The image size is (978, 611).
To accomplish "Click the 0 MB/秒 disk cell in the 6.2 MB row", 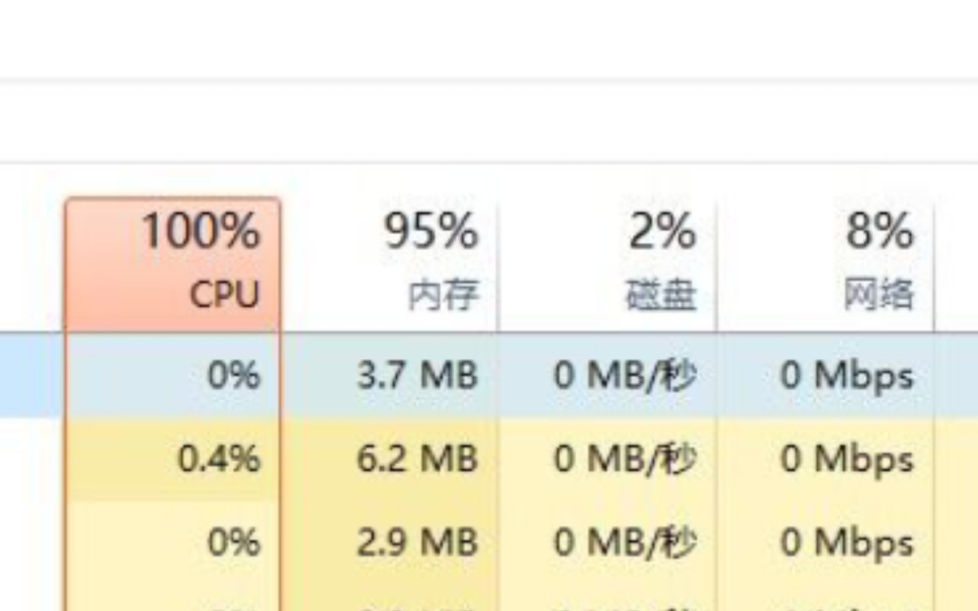I will (624, 458).
